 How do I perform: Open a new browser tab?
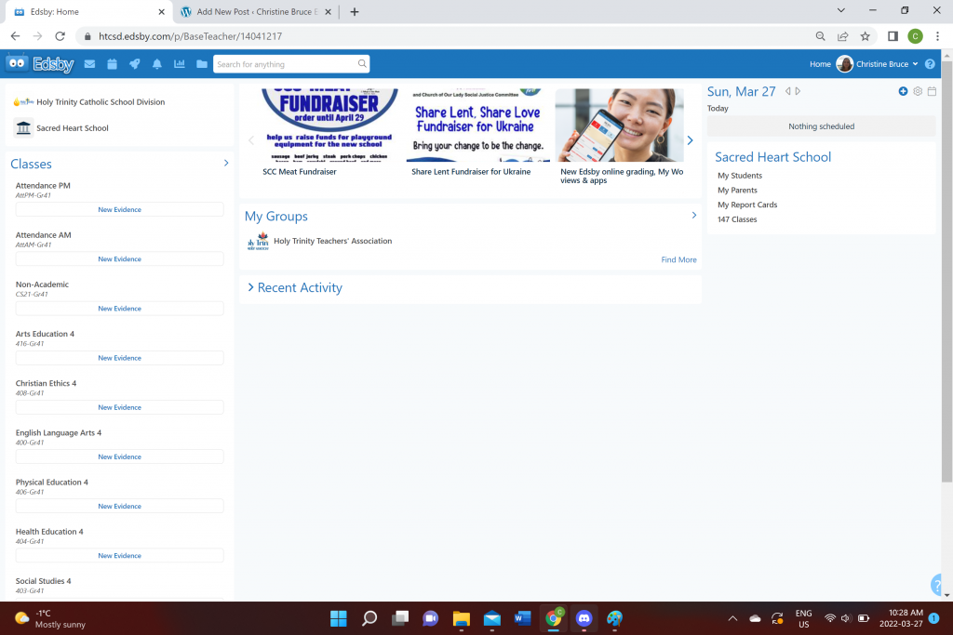(x=355, y=11)
